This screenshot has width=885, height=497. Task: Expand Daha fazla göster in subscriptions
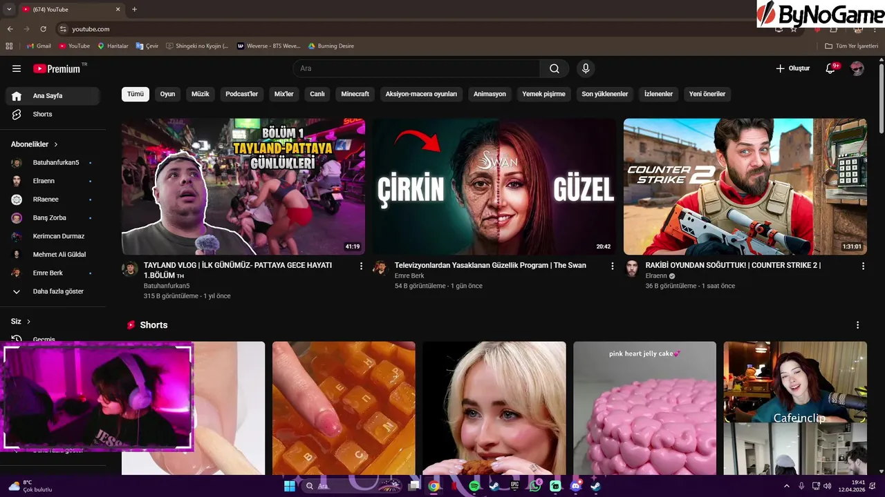[x=52, y=291]
